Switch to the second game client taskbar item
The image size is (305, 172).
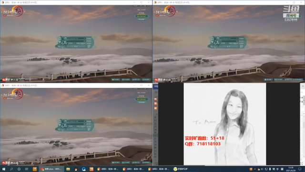pos(133,169)
